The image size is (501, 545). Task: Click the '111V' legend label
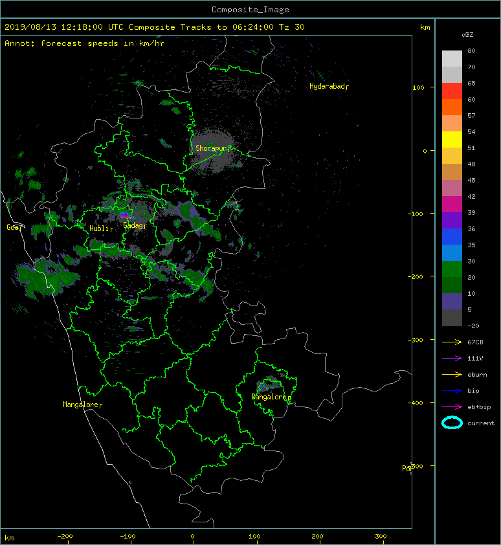click(475, 359)
